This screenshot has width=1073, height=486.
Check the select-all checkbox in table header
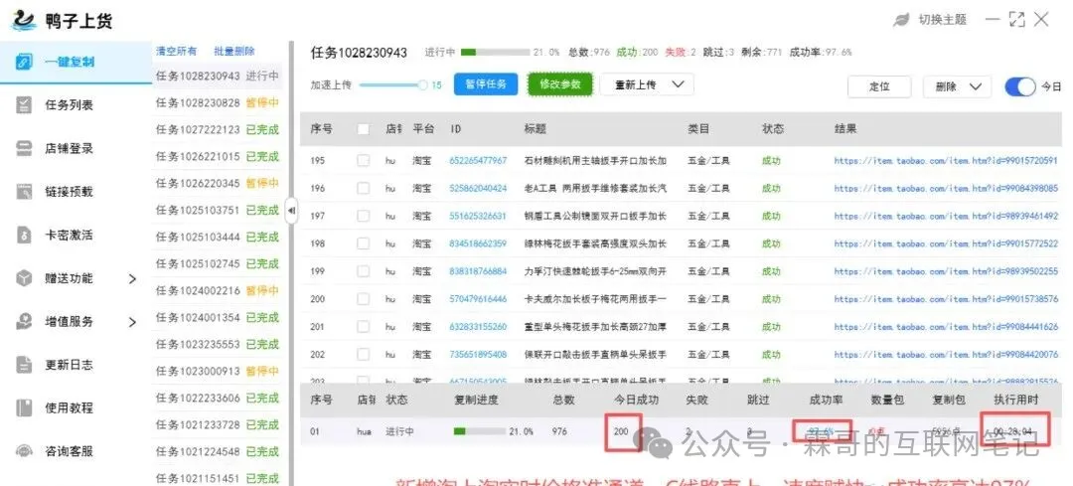pyautogui.click(x=364, y=129)
